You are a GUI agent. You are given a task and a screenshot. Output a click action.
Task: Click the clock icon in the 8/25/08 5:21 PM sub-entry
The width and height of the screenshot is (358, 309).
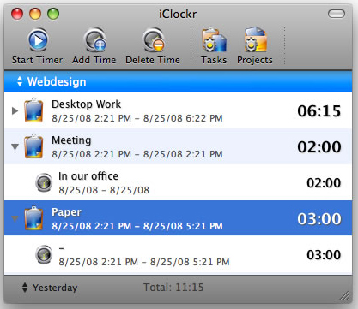[x=44, y=254]
